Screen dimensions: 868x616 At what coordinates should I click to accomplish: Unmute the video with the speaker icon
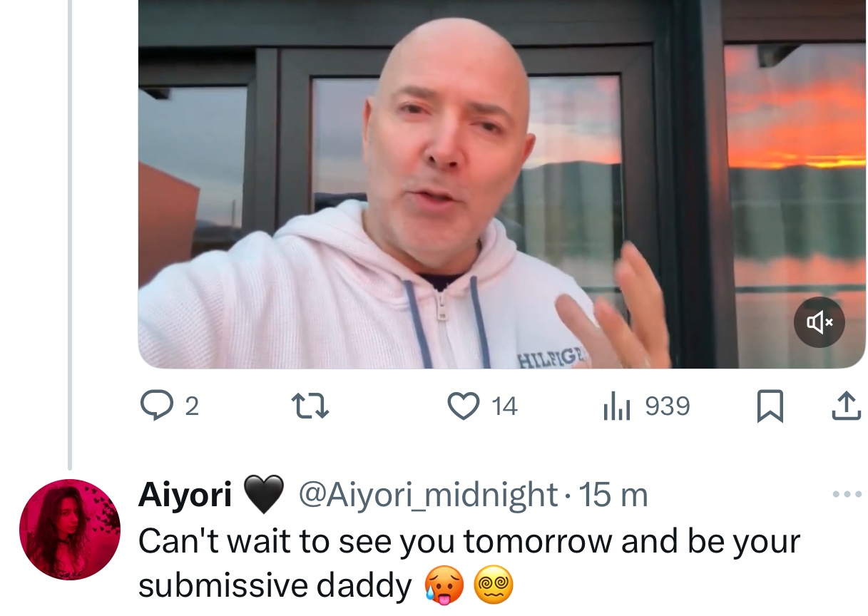pyautogui.click(x=820, y=322)
